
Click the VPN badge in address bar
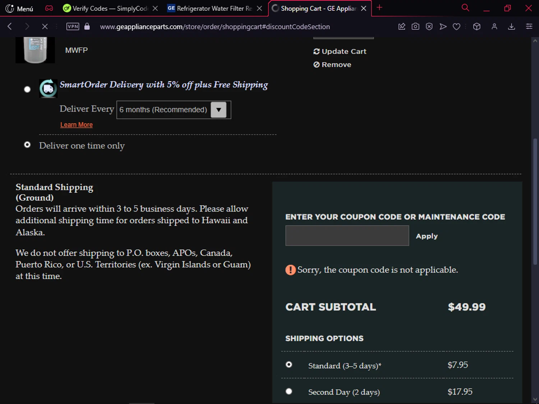tap(73, 27)
